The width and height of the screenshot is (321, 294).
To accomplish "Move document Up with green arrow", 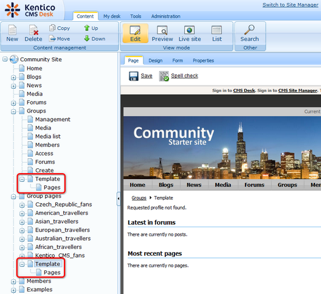I will point(87,28).
